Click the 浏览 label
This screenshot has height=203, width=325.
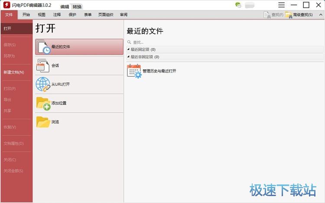pos(55,122)
